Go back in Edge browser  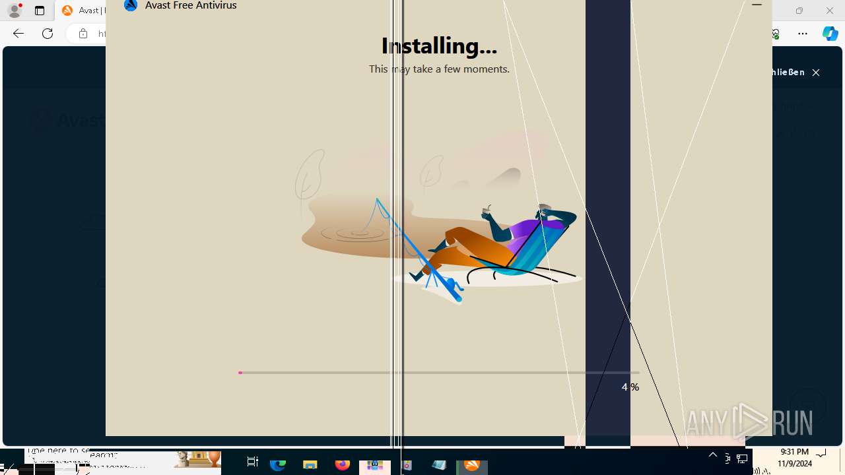click(x=18, y=34)
